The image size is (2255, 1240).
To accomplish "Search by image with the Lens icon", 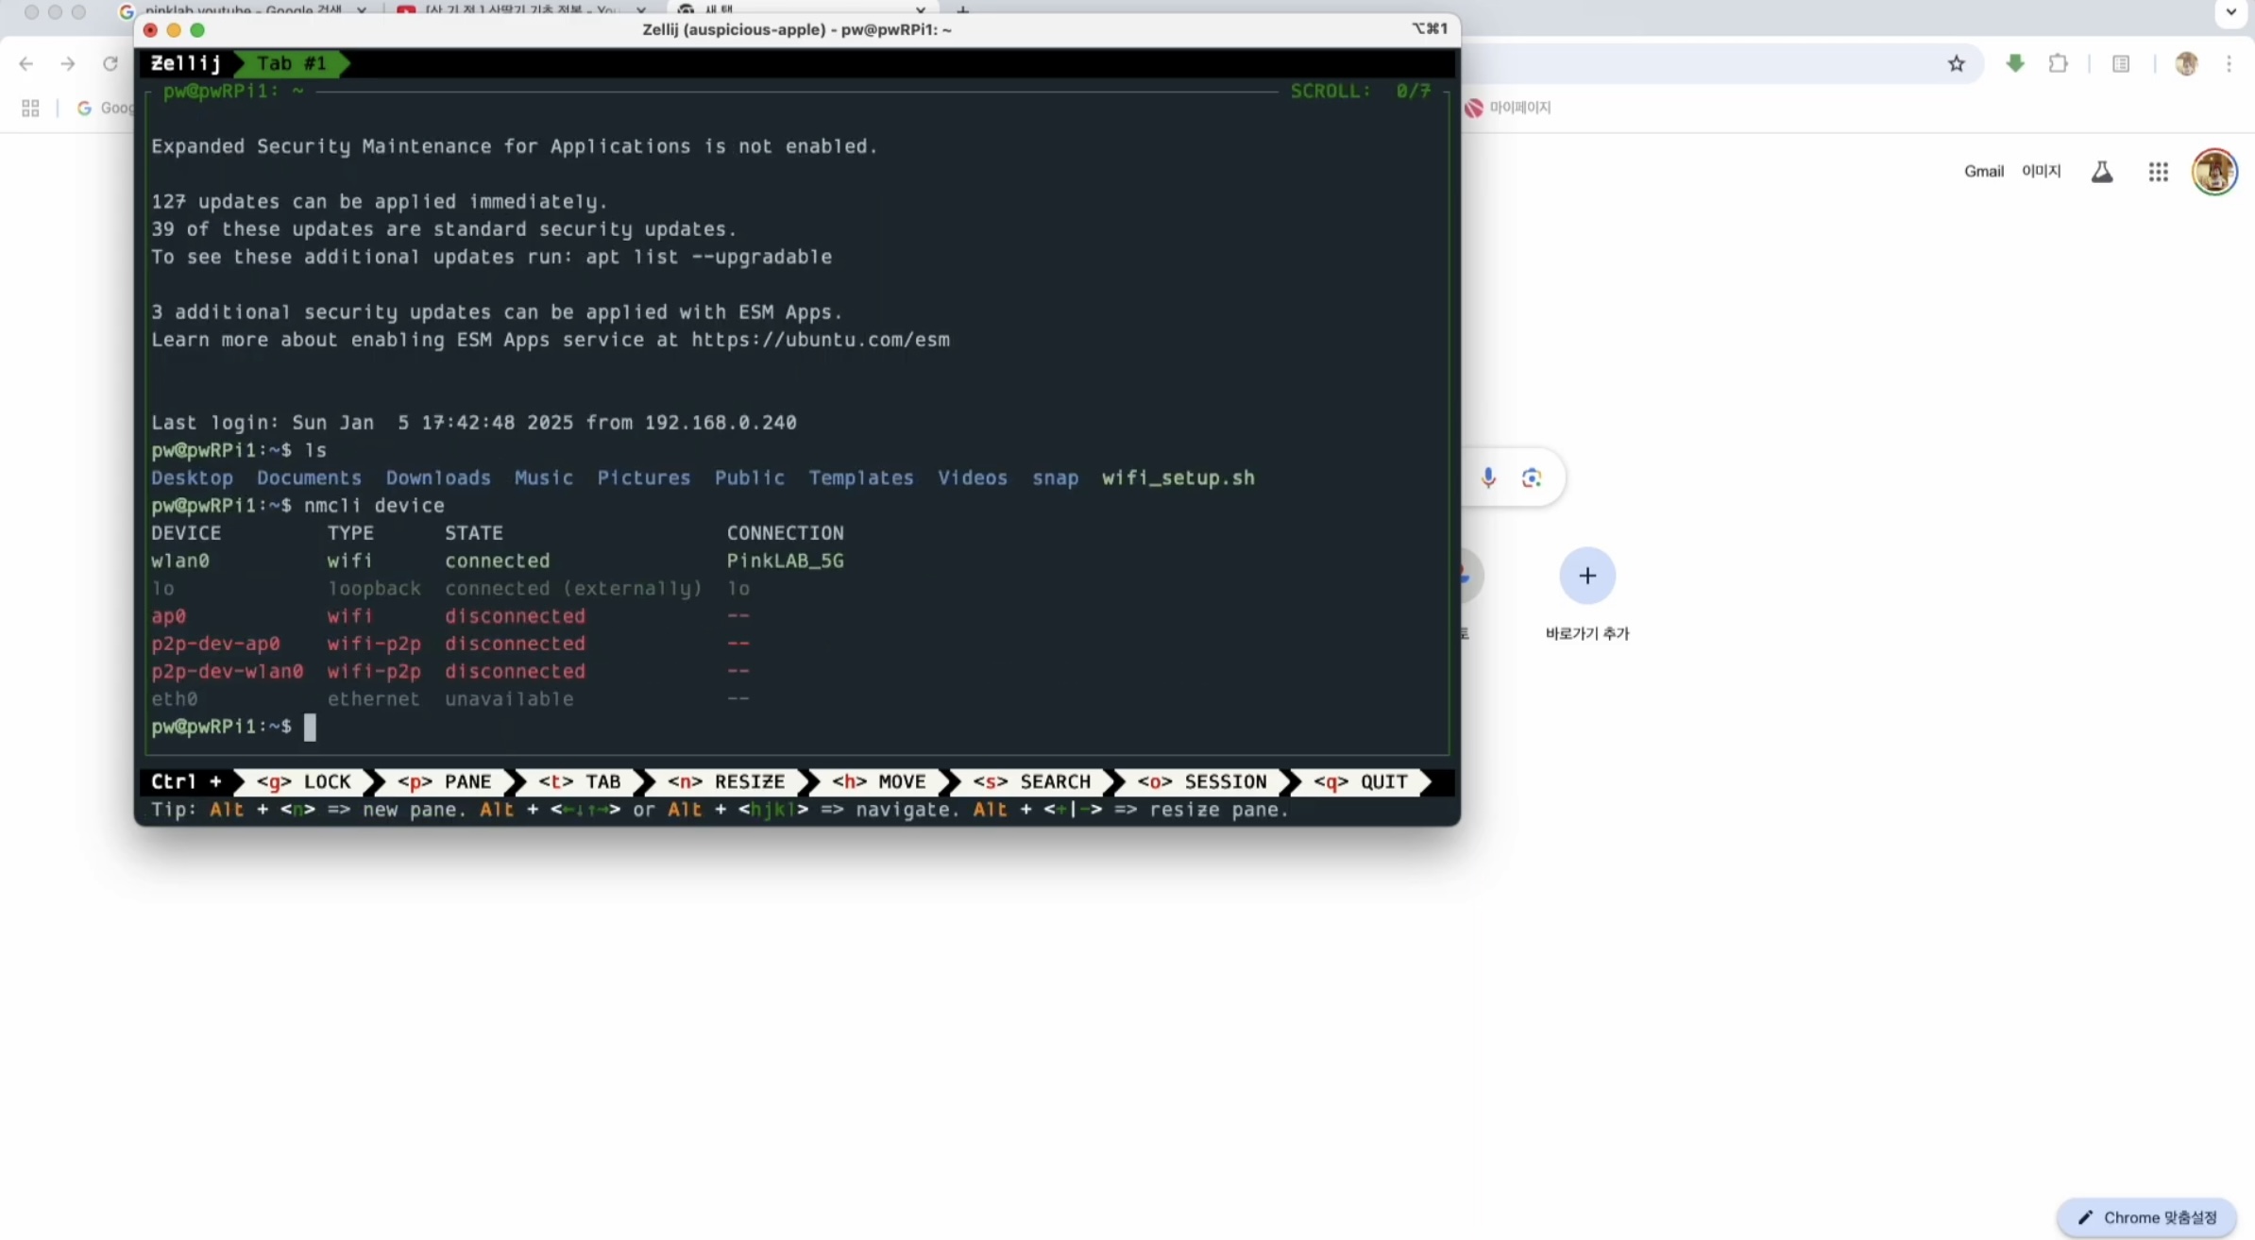I will (x=1532, y=478).
